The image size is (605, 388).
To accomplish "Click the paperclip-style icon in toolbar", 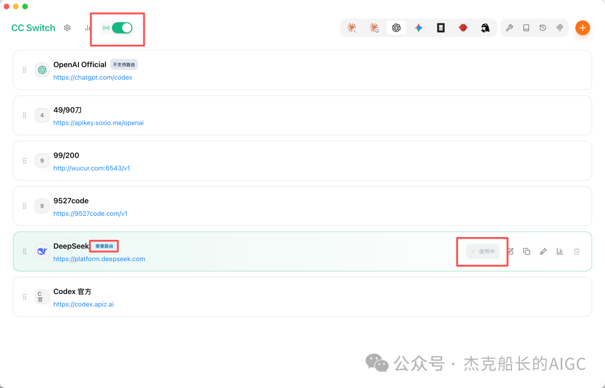I will point(560,28).
